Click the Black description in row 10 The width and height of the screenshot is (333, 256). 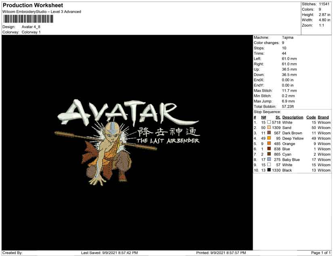[x=287, y=170]
